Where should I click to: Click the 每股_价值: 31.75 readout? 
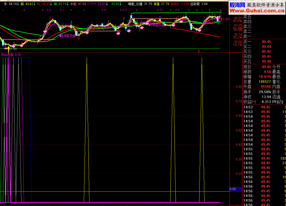(140, 4)
